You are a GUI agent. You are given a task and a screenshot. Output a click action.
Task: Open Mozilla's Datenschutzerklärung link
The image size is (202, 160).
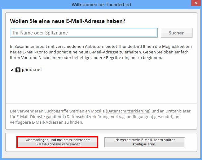tap(128, 111)
